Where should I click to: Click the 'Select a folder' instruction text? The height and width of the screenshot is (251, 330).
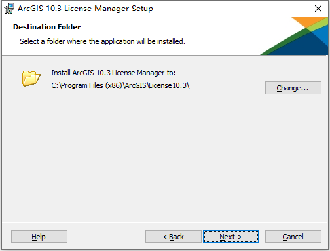(x=102, y=41)
